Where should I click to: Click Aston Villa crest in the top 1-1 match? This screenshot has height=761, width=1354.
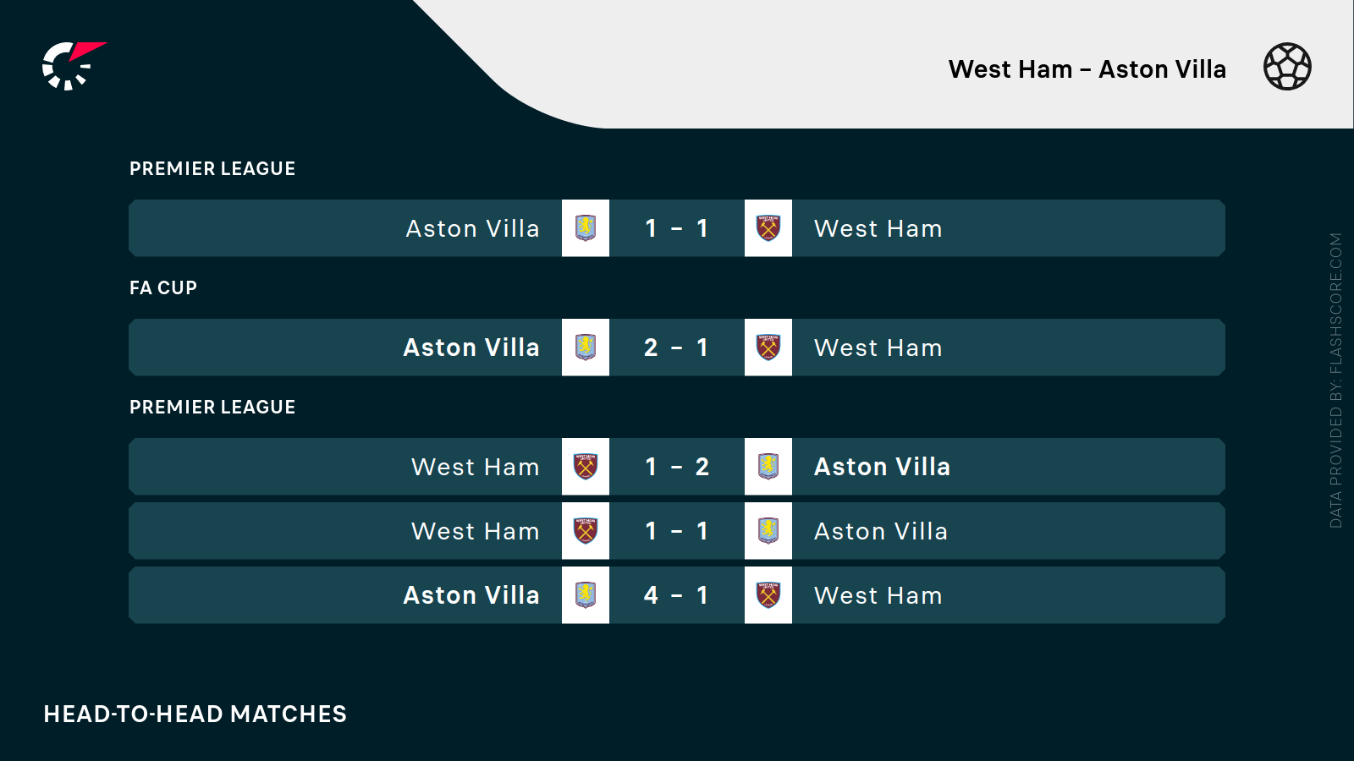(x=586, y=228)
